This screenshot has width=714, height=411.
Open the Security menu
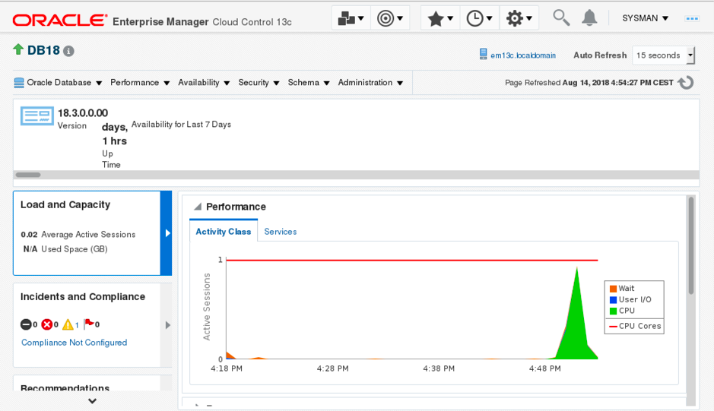pyautogui.click(x=259, y=83)
